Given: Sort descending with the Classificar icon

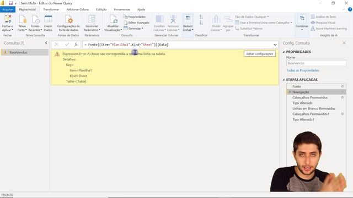Looking at the screenshot, I should tap(201, 23).
